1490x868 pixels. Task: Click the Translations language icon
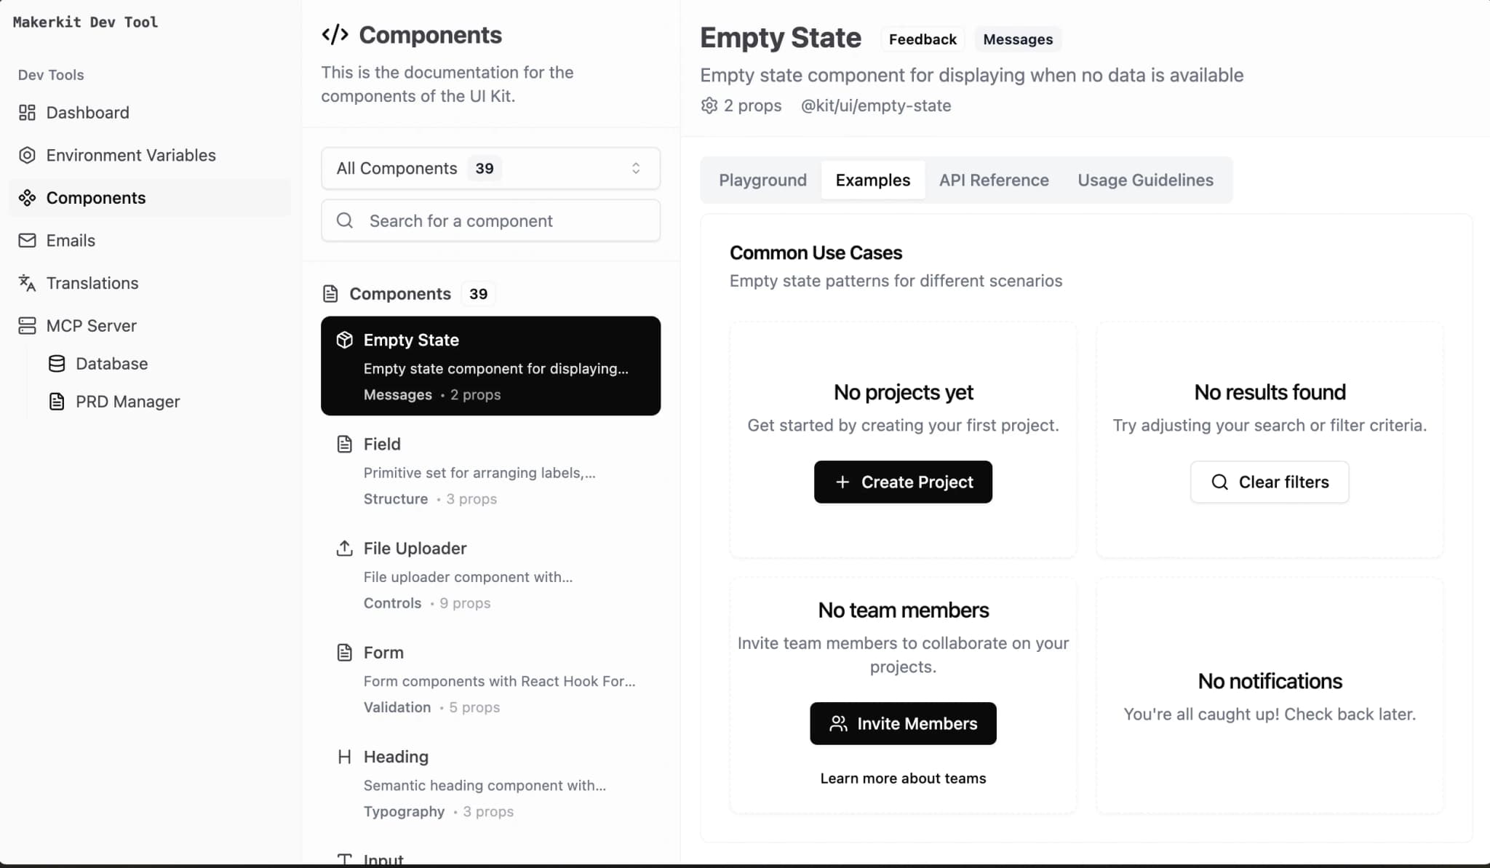(27, 283)
